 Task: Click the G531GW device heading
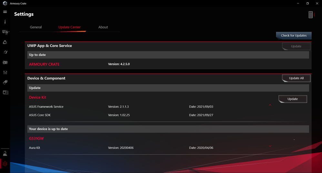[36, 138]
